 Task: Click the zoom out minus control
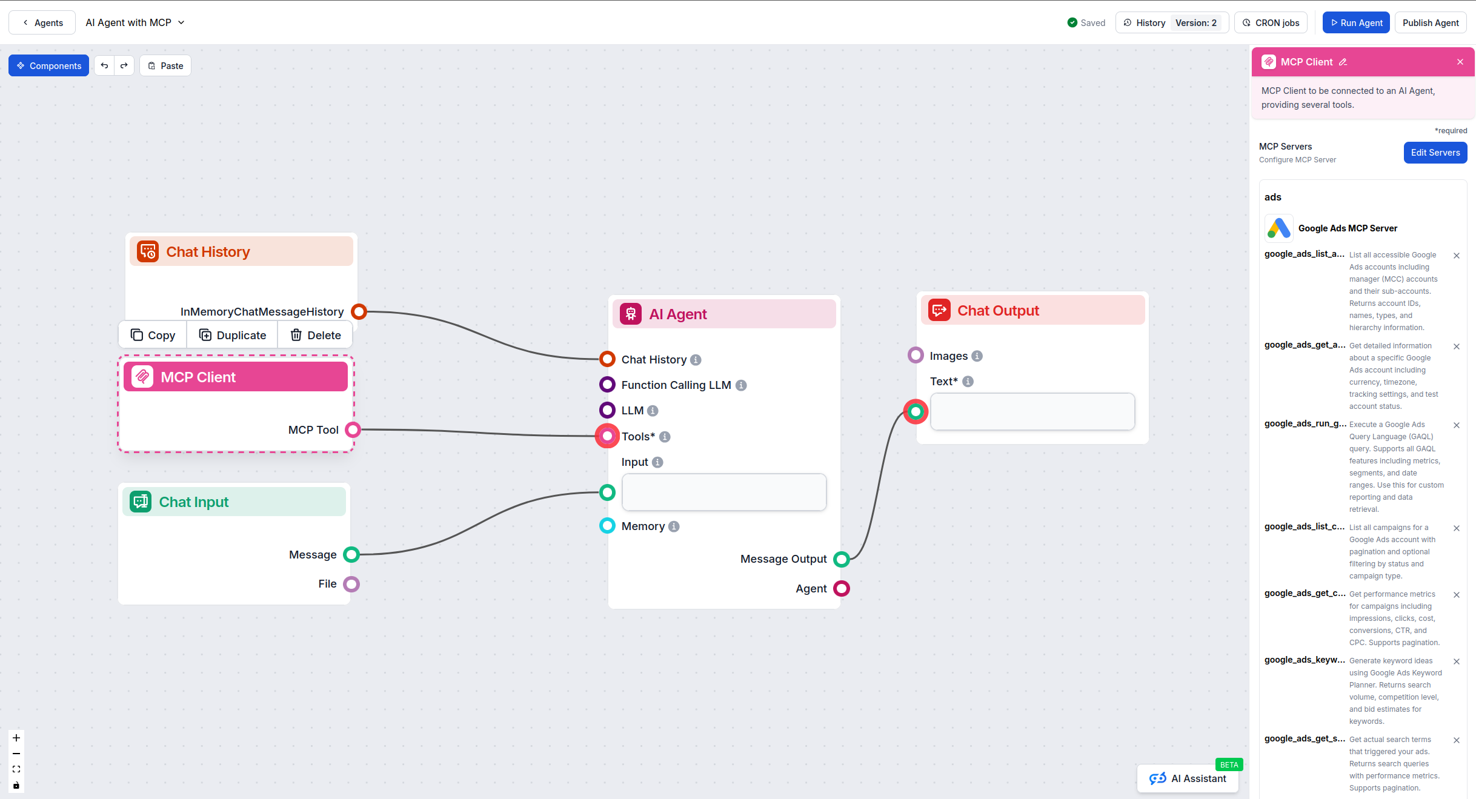16,754
